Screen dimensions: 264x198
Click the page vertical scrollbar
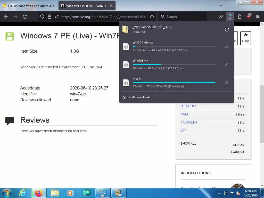262,114
